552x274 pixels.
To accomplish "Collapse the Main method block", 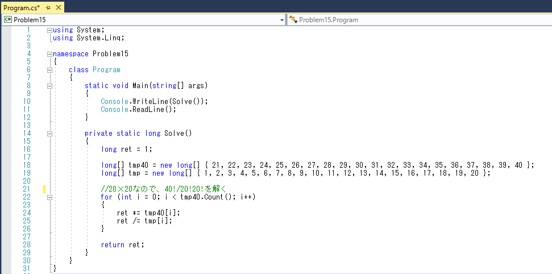I will (x=49, y=86).
